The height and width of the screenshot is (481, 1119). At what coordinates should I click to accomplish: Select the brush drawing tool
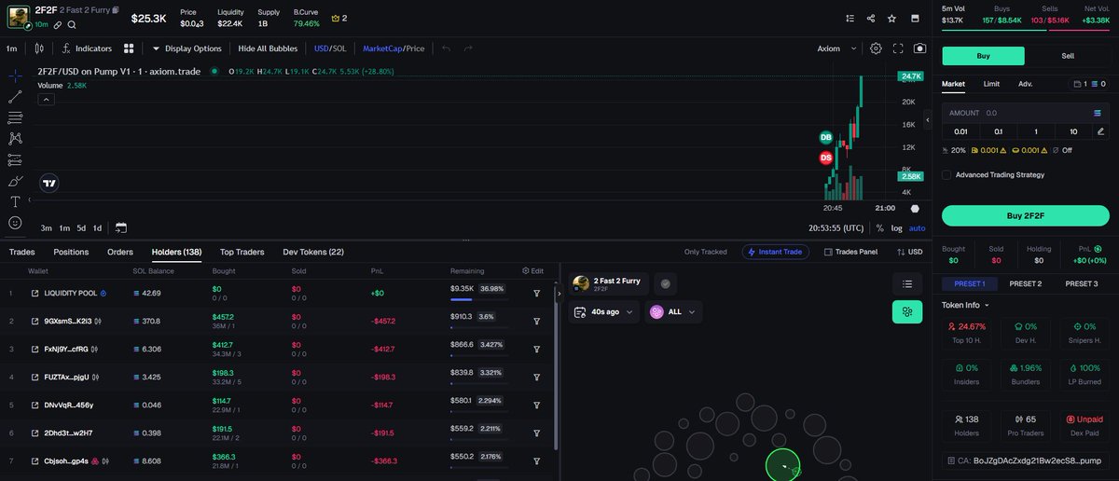(x=15, y=181)
